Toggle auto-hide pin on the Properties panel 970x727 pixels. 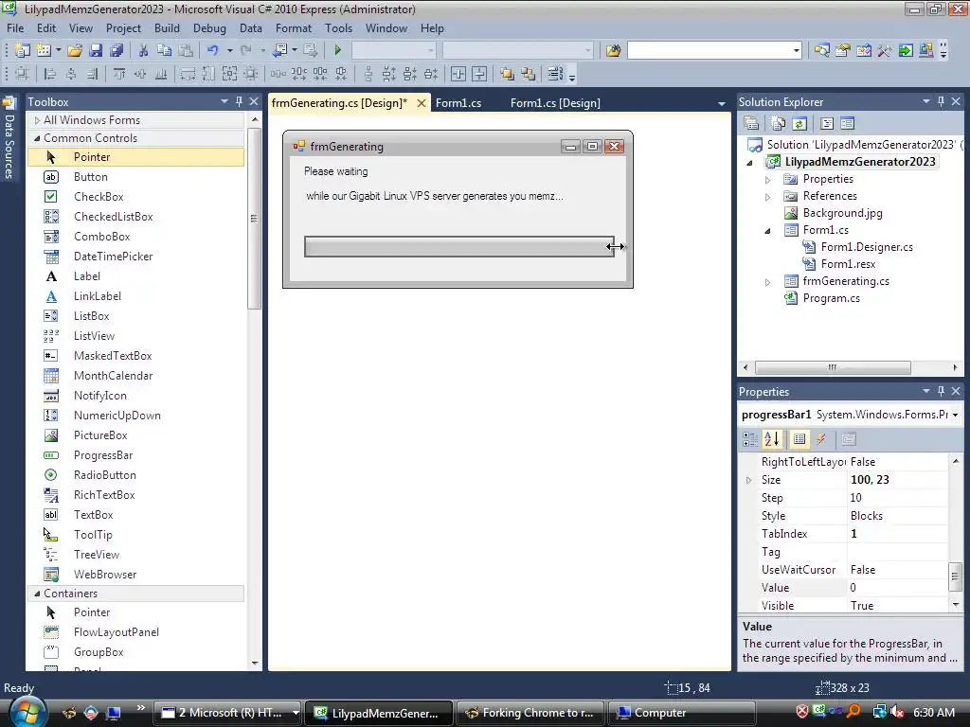[x=941, y=391]
